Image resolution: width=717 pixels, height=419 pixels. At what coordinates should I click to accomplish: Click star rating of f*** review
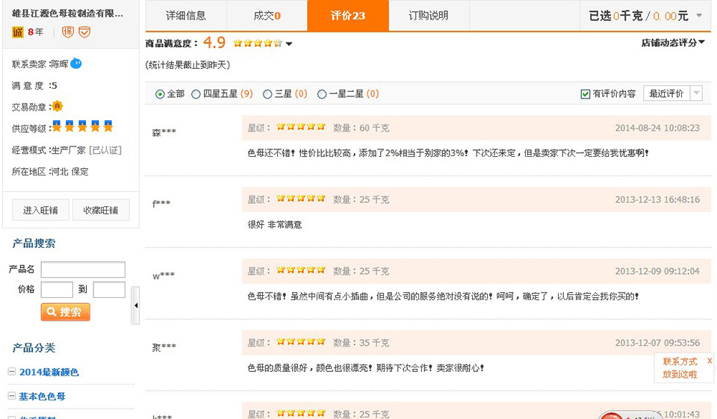300,198
